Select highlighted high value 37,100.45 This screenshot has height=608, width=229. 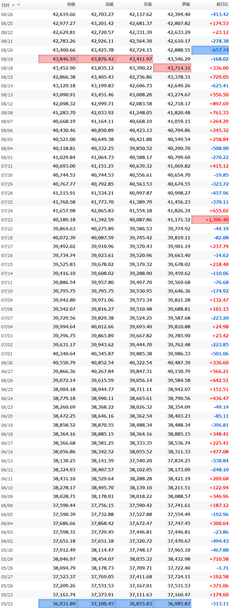tap(96, 604)
